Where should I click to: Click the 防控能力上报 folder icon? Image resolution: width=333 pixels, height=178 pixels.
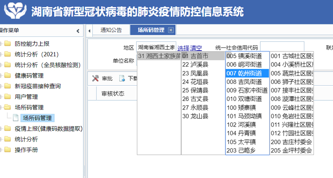(8, 44)
